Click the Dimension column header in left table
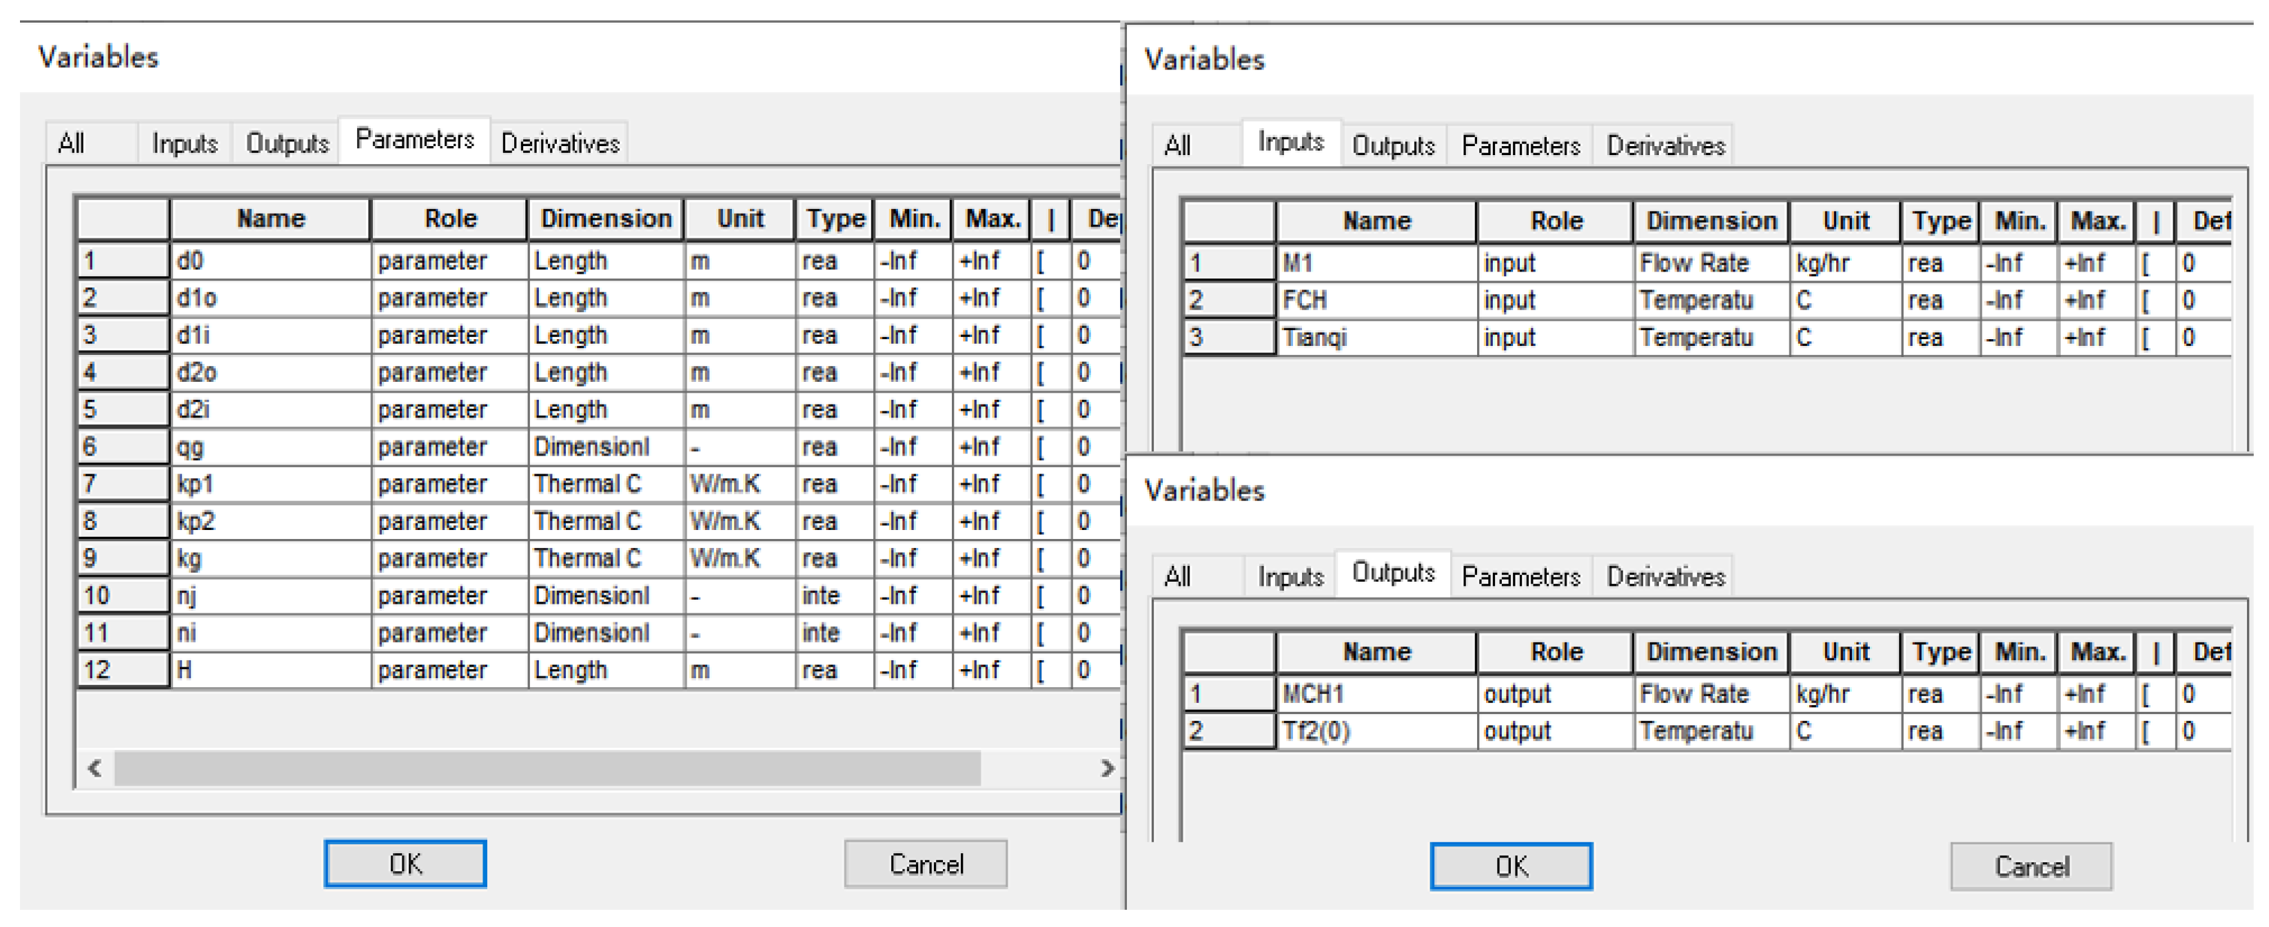Viewport: 2269px width, 927px height. 605,218
